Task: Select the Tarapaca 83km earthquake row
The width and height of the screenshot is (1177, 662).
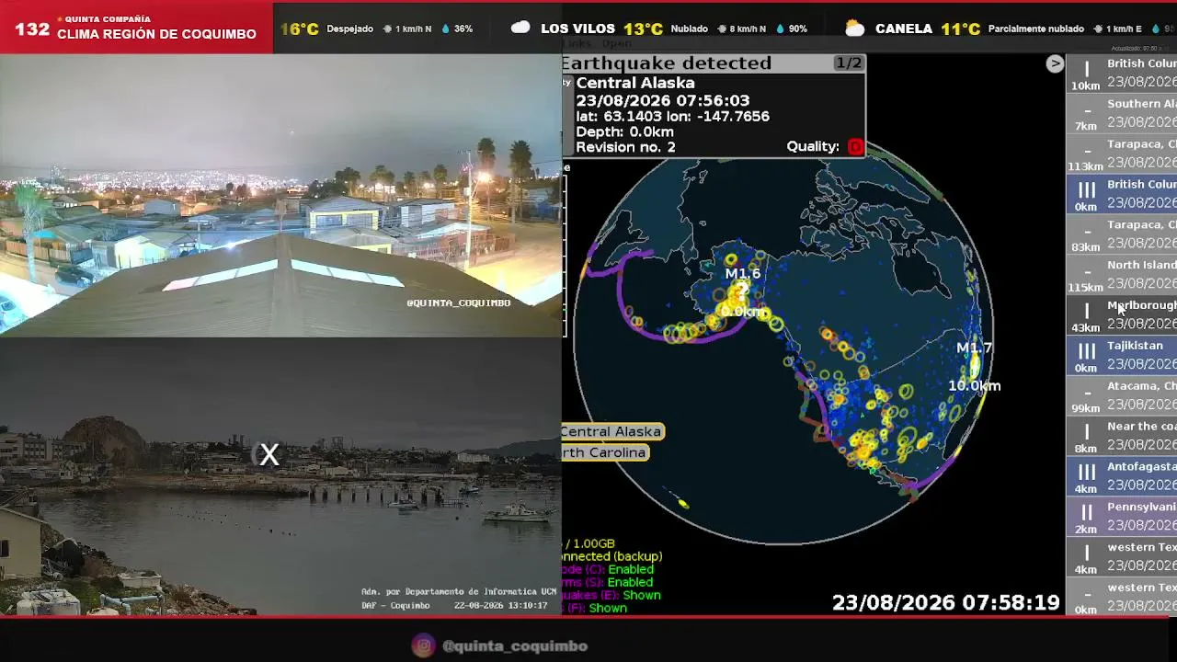Action: pos(1122,235)
